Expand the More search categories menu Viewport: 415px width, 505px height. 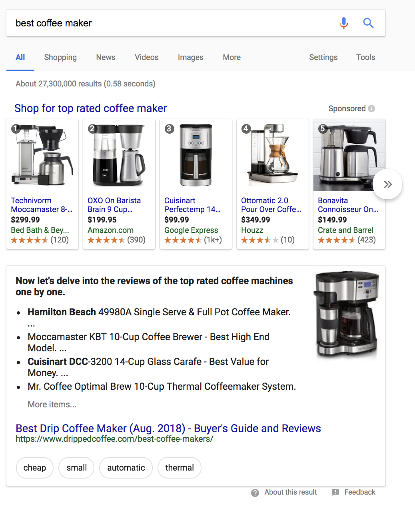point(231,57)
